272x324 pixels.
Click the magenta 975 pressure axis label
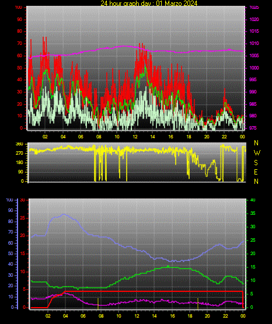253,128
